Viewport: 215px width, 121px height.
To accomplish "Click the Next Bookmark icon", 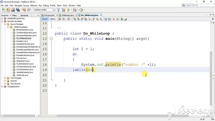I will (x=97, y=19).
